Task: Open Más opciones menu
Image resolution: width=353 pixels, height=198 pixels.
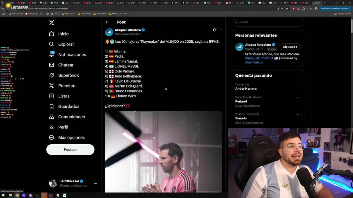Action: [67, 137]
